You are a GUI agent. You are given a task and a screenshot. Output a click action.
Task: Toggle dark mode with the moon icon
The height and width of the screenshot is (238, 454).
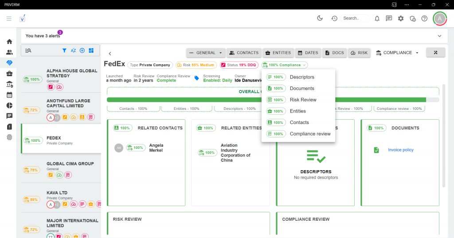pos(320,18)
